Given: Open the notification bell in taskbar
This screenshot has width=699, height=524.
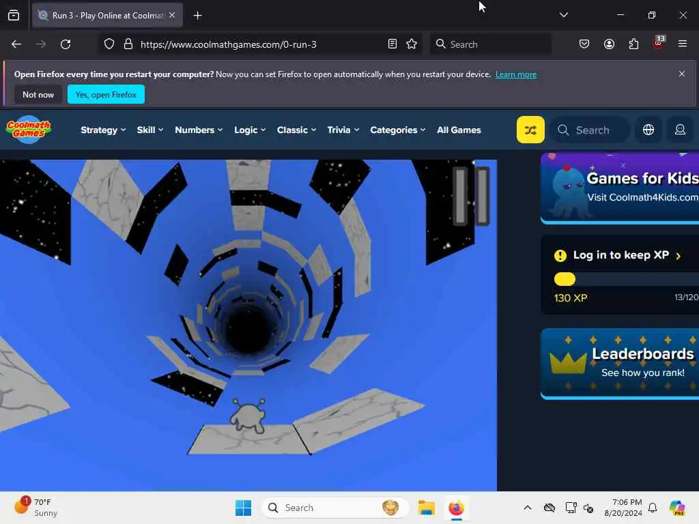Looking at the screenshot, I should [x=653, y=508].
